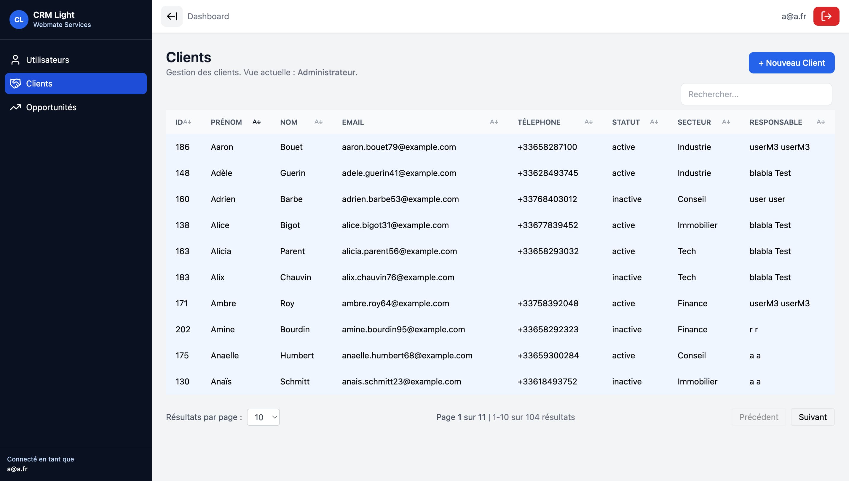Viewport: 849px width, 481px height.
Task: Click the handshake icon next to Clients
Action: [x=15, y=84]
